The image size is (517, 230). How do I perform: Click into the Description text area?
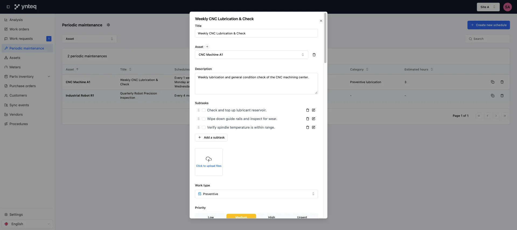tap(256, 84)
